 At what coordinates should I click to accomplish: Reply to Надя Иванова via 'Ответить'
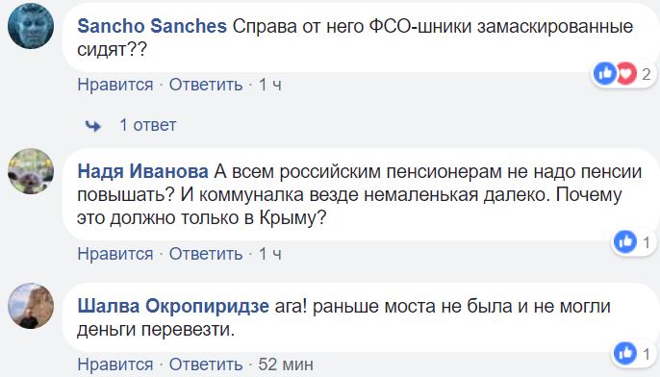[206, 254]
